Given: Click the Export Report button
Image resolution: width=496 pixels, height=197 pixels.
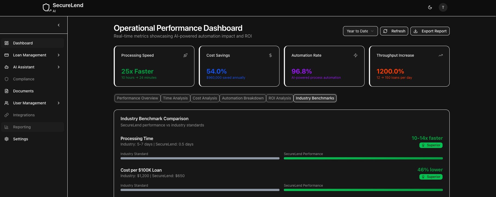Looking at the screenshot, I should pyautogui.click(x=430, y=31).
